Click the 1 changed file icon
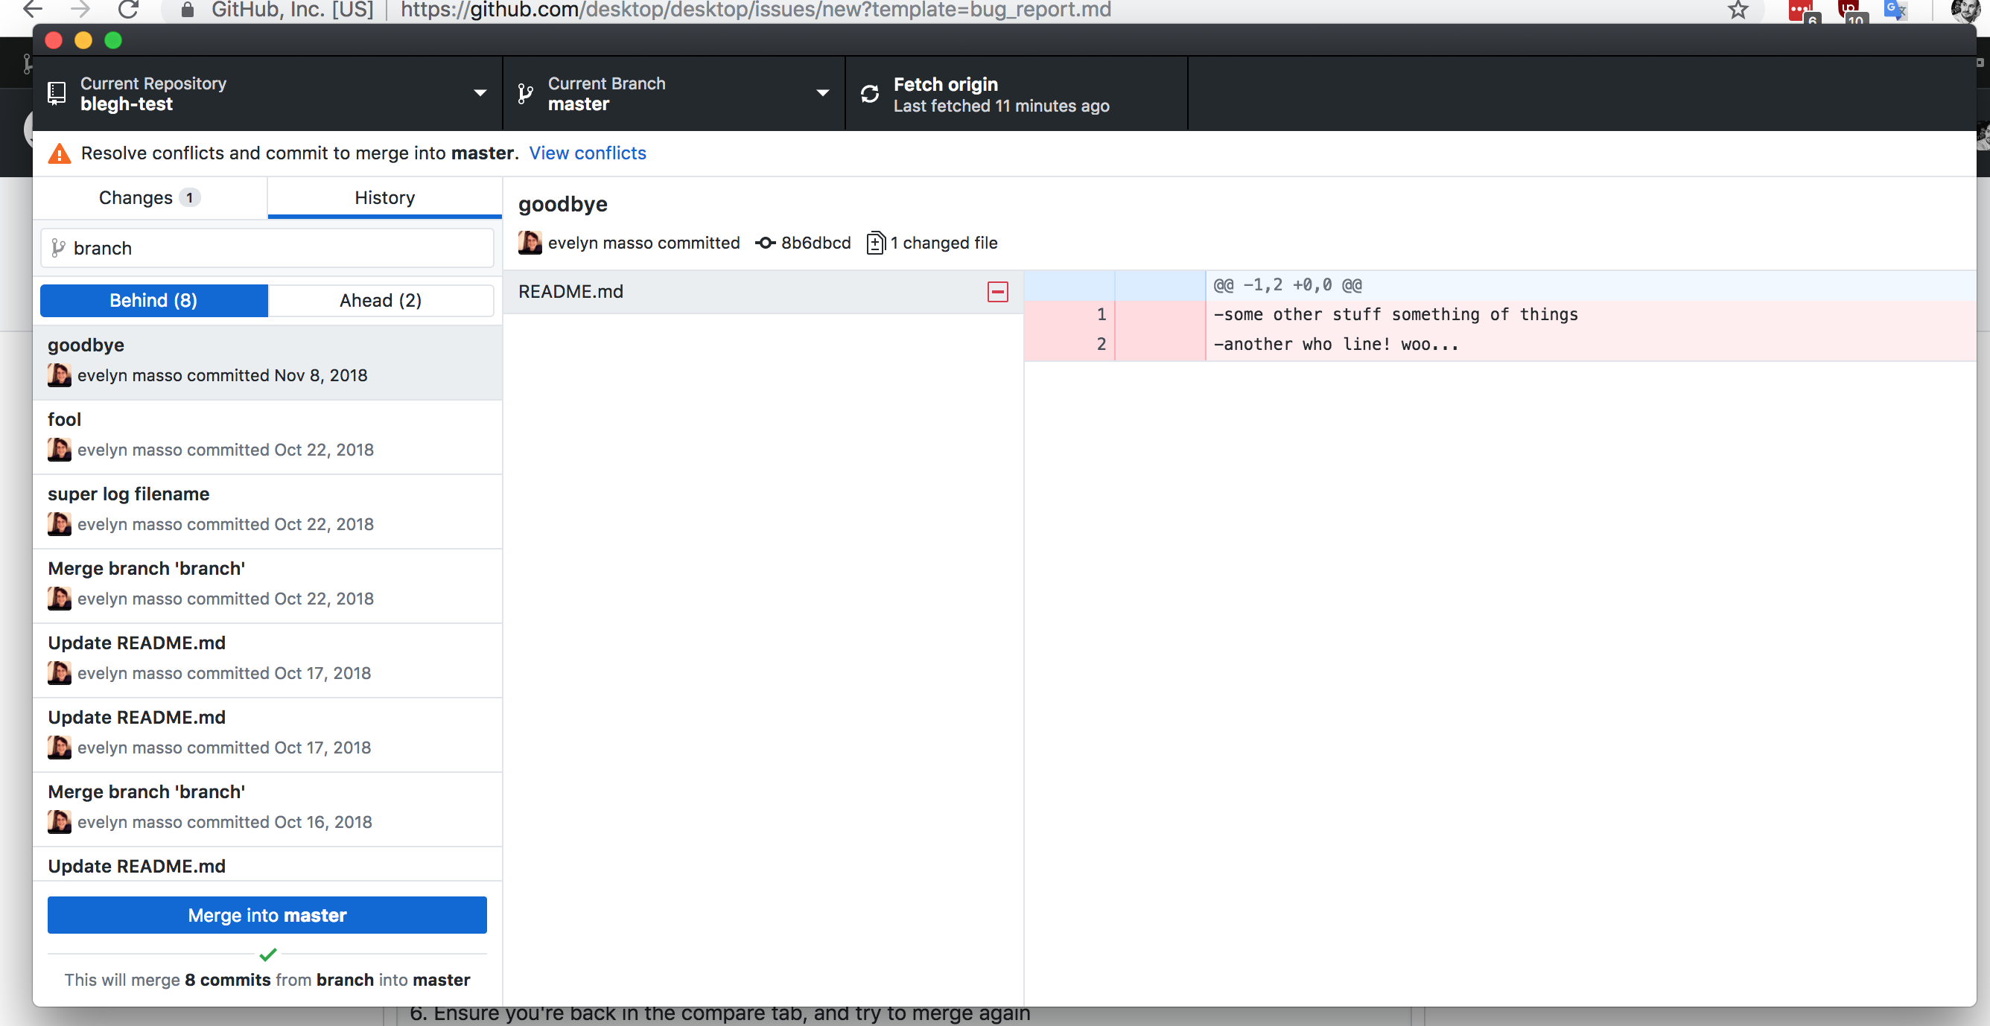 click(x=876, y=242)
